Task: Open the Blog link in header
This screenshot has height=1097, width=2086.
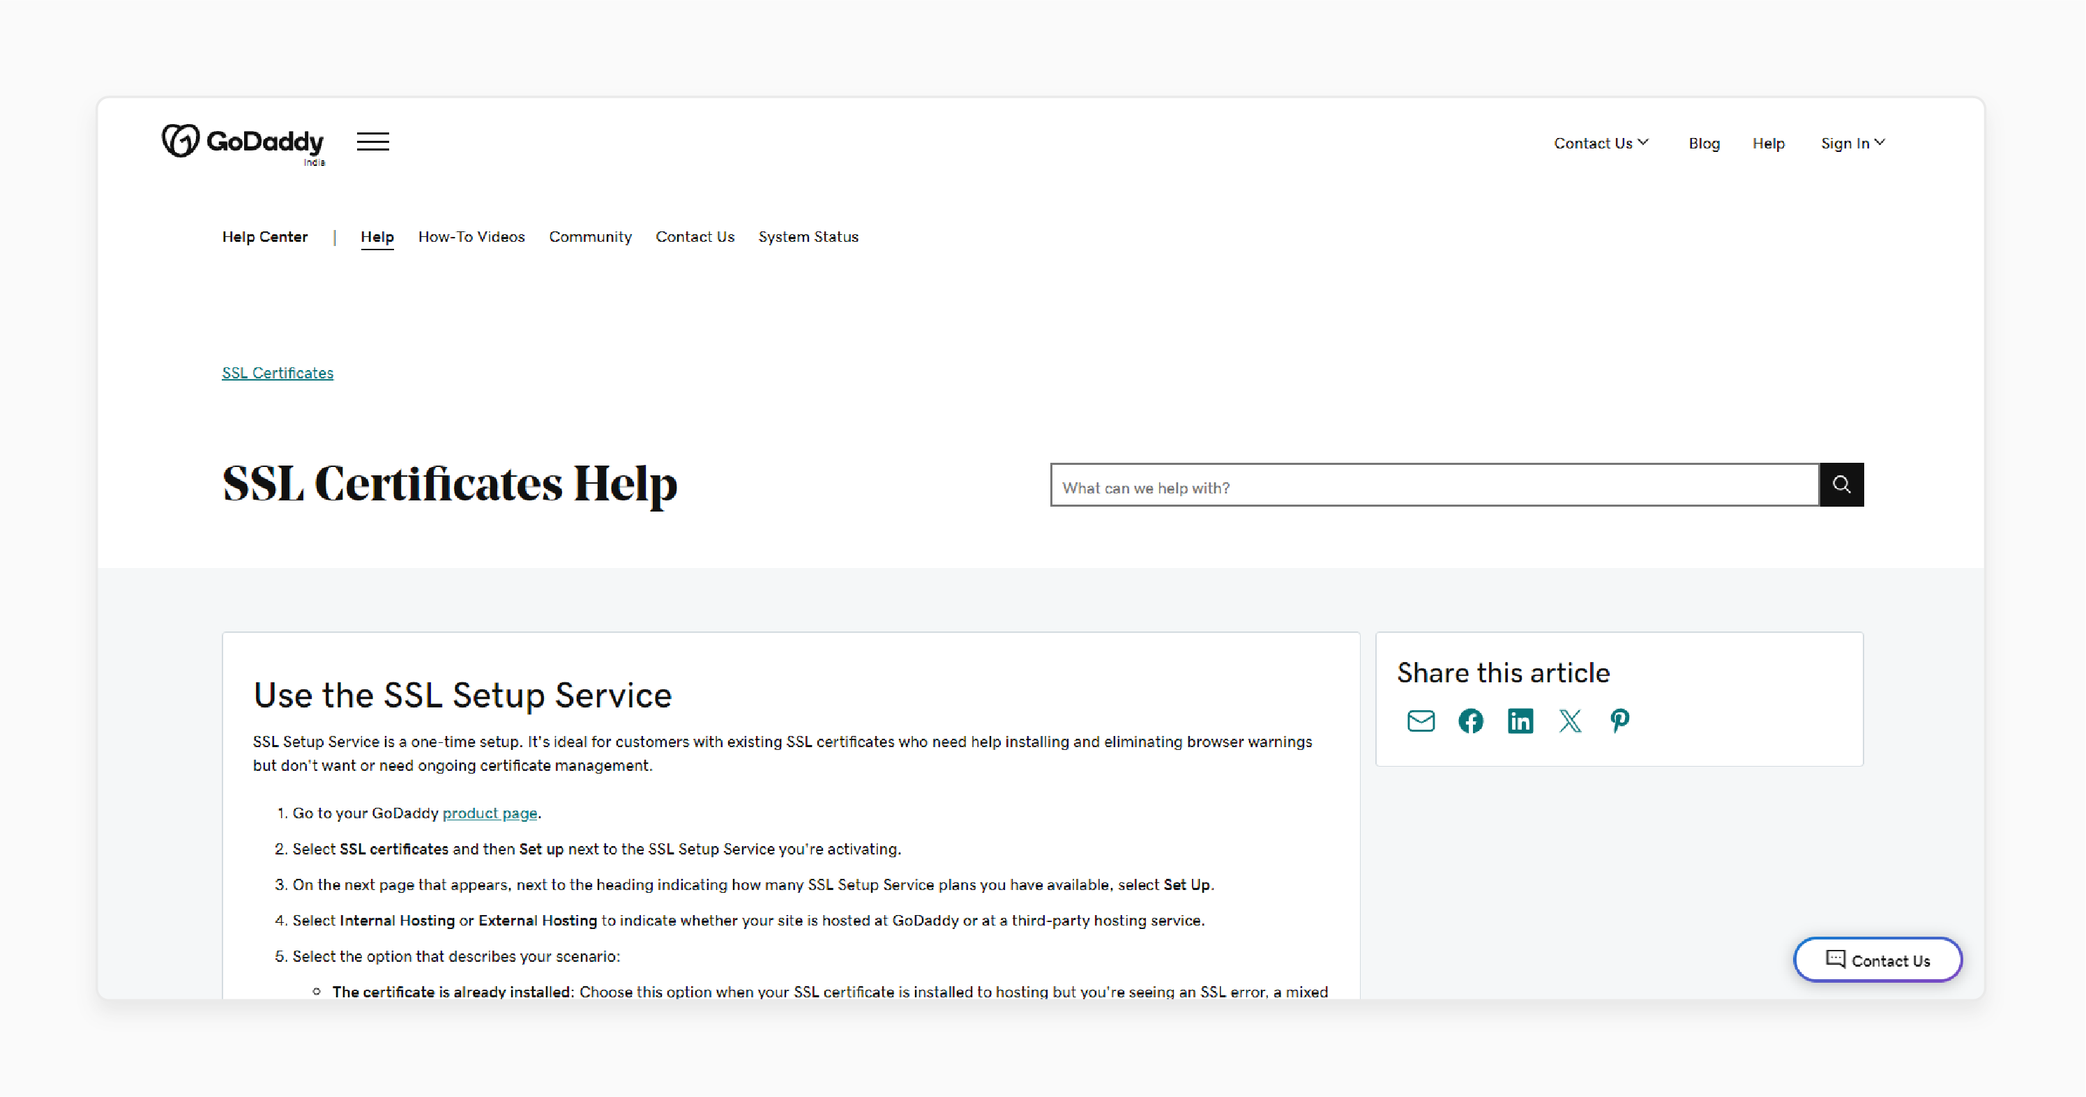Action: [x=1704, y=143]
